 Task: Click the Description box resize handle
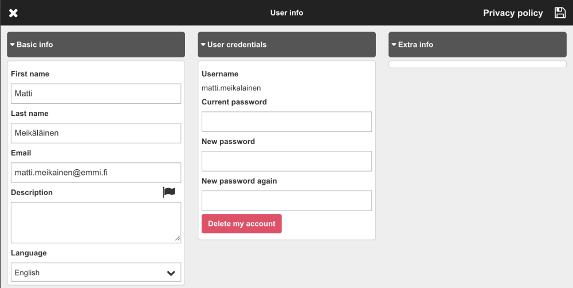pos(178,238)
